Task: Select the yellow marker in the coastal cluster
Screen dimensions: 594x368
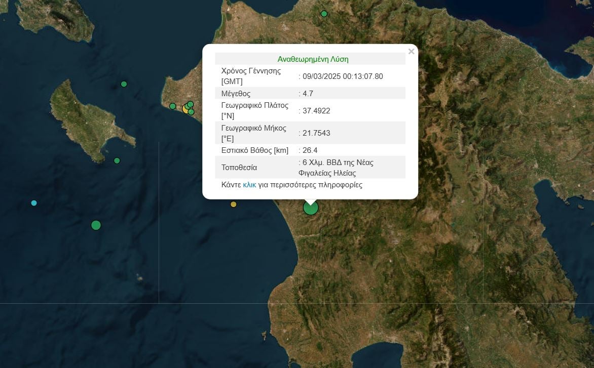Action: click(x=185, y=109)
